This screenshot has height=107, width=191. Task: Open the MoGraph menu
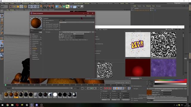coord(87,3)
